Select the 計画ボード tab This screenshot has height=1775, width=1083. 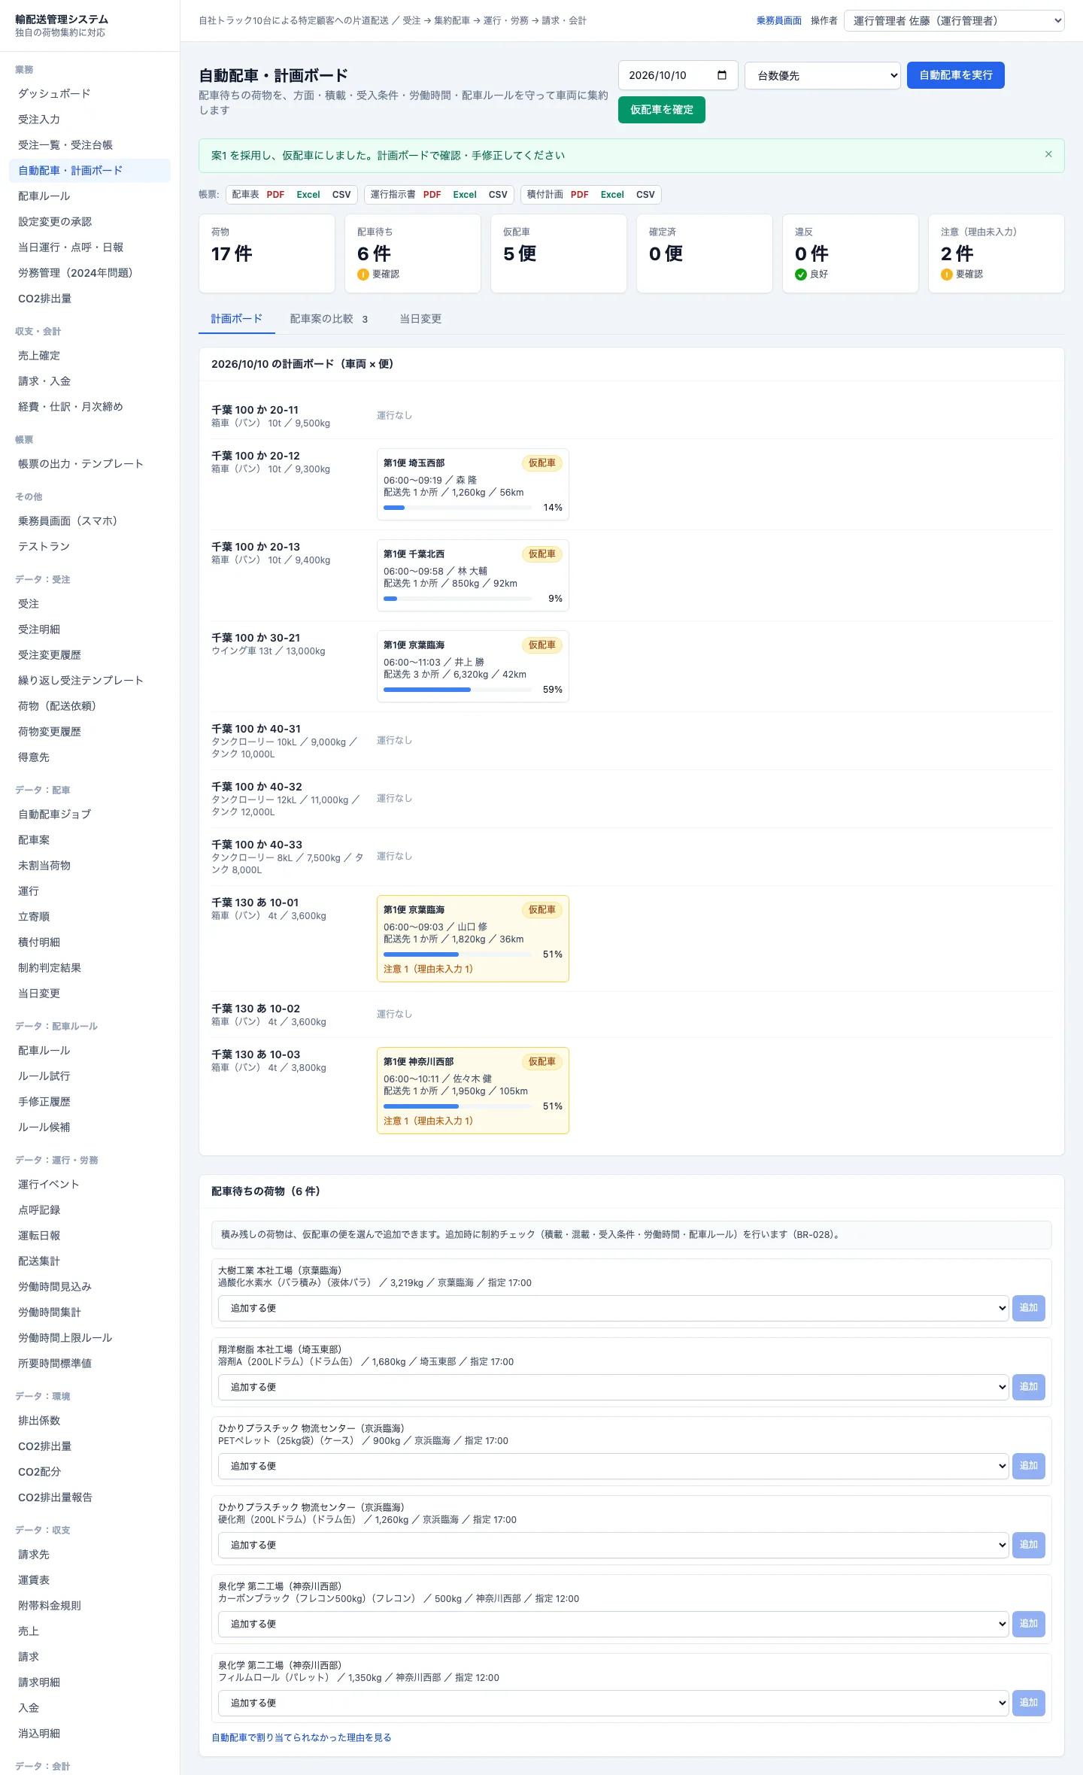pyautogui.click(x=237, y=319)
